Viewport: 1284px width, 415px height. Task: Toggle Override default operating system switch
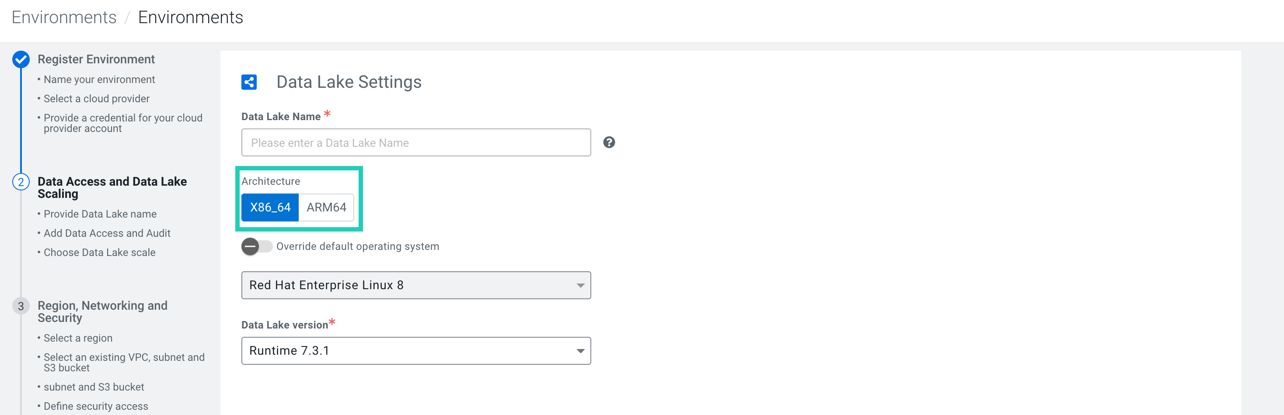coord(256,247)
